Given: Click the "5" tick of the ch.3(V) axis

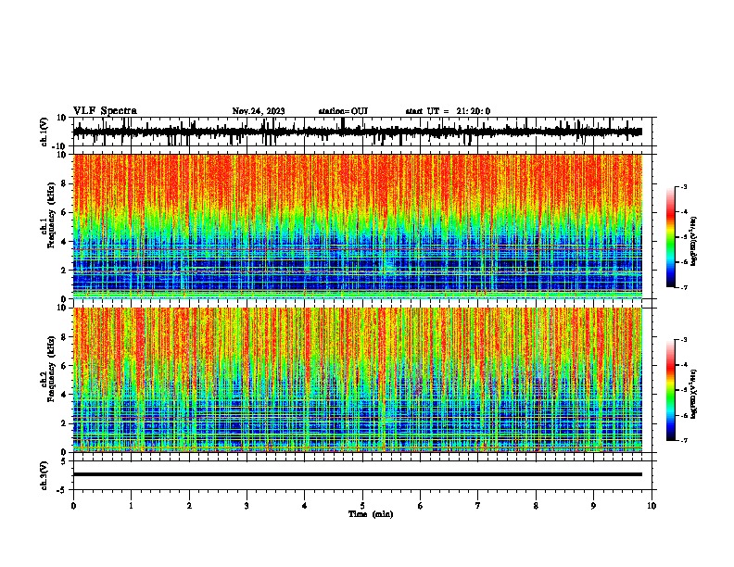Looking at the screenshot, I should 64,460.
